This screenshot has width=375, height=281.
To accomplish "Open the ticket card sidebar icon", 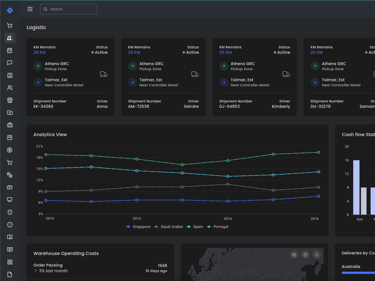I will 10,187.
